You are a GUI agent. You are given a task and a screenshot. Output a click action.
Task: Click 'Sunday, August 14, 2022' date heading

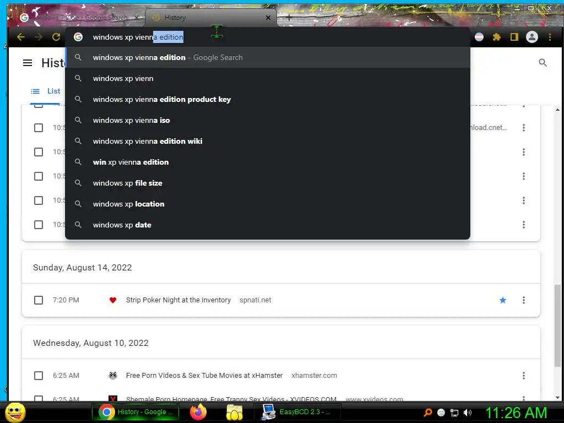[83, 268]
